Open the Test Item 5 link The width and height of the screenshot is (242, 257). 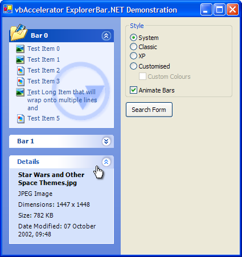pos(43,118)
